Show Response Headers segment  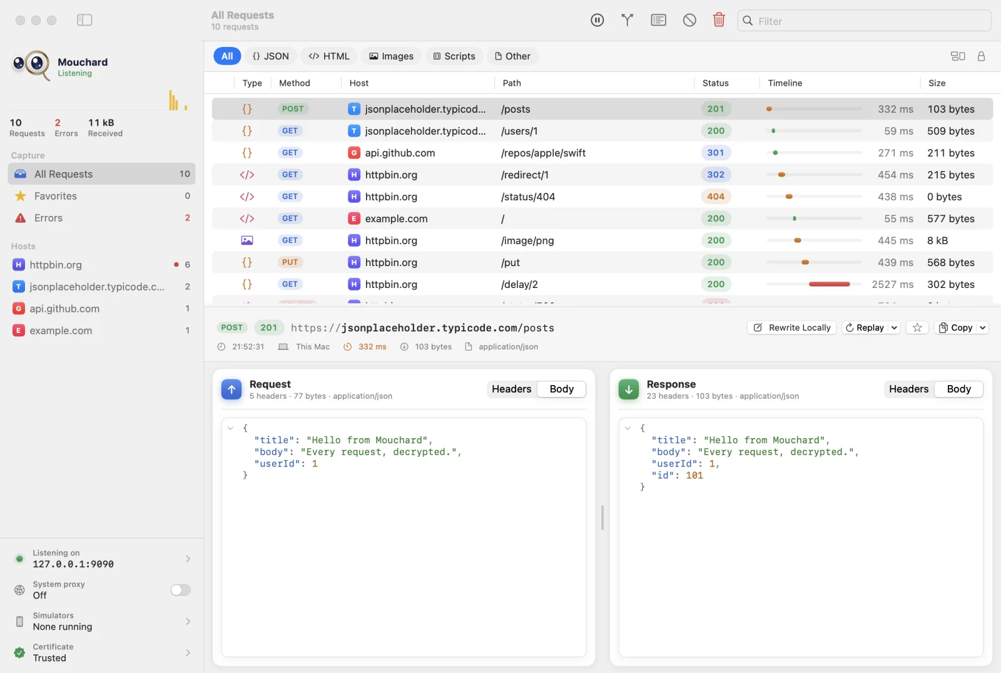pos(908,389)
